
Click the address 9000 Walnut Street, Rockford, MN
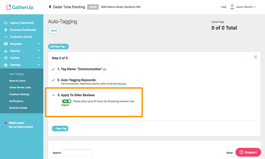tap(121, 7)
